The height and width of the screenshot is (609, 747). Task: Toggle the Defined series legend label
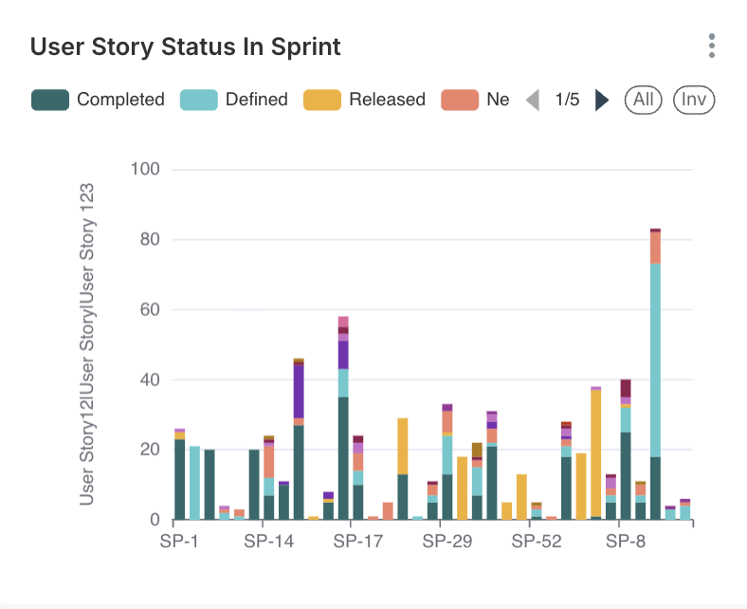(x=256, y=100)
